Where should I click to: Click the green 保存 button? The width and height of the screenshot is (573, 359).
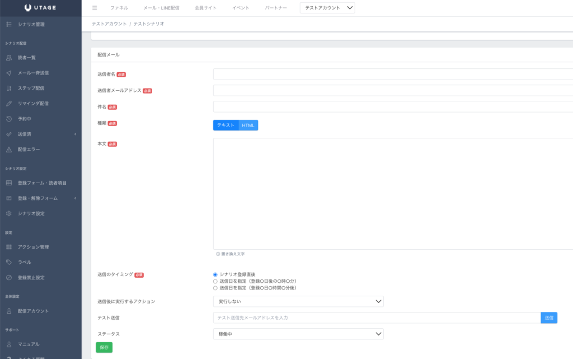point(104,347)
